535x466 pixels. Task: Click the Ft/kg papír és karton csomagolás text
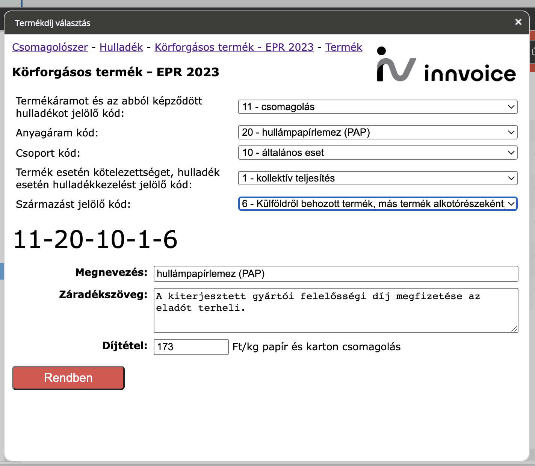click(317, 347)
